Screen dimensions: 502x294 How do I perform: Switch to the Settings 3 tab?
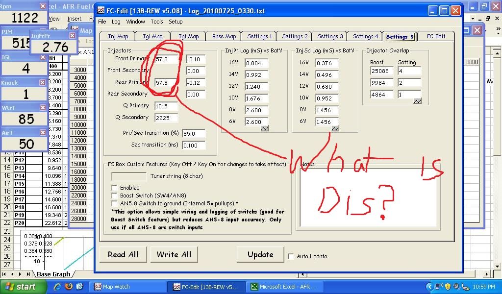tap(330, 36)
